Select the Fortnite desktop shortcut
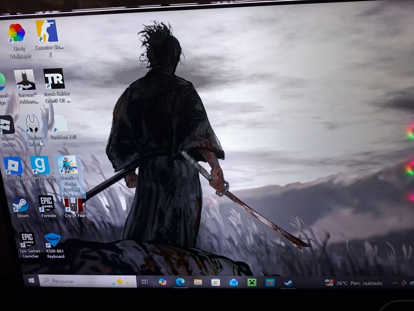This screenshot has width=414, height=311. pos(48,206)
